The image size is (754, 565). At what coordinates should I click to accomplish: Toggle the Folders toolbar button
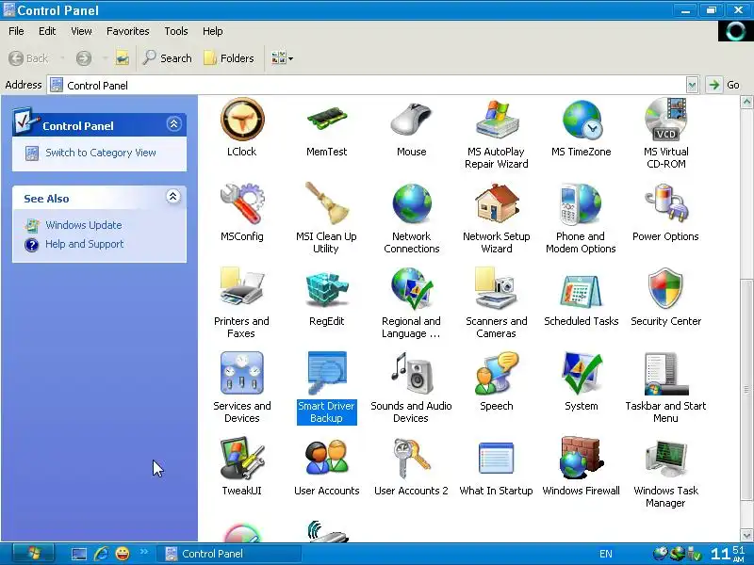pyautogui.click(x=229, y=58)
